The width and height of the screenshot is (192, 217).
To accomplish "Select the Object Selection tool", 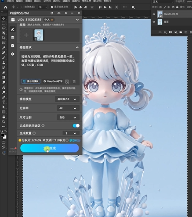I will [4, 33].
